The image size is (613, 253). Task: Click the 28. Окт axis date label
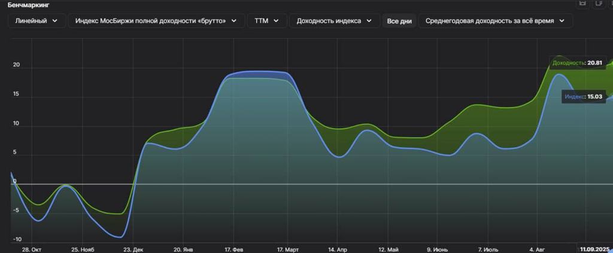pyautogui.click(x=31, y=248)
